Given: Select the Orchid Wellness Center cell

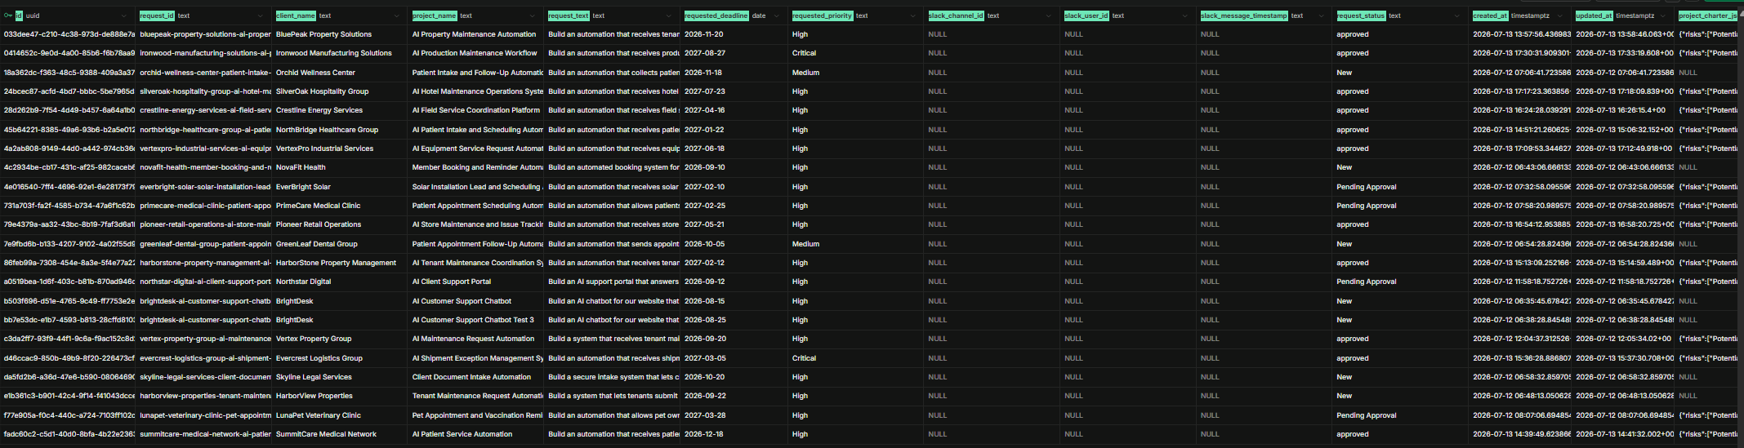Looking at the screenshot, I should (x=340, y=73).
